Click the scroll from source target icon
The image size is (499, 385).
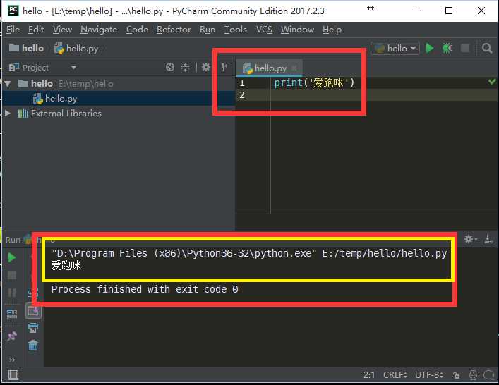point(170,67)
